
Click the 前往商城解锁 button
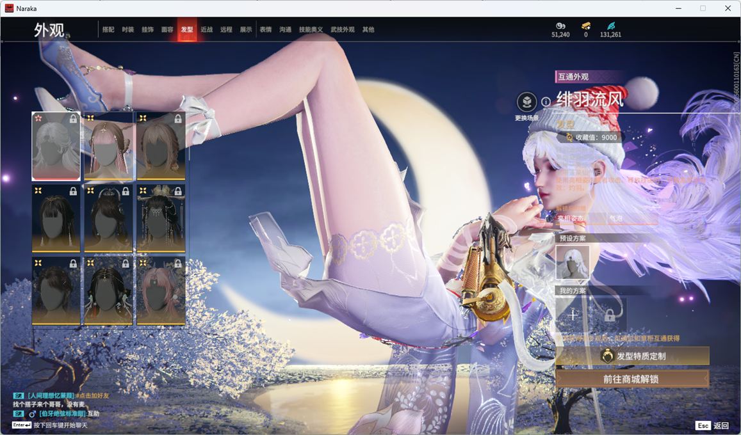click(x=632, y=379)
